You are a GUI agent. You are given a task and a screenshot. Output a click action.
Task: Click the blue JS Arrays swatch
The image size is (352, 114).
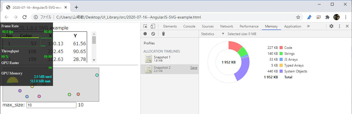click(281, 60)
